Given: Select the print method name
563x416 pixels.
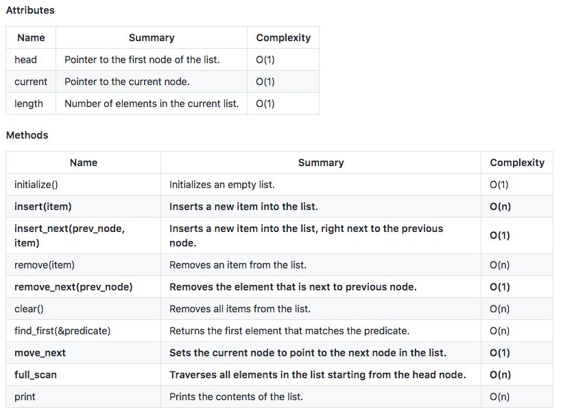Looking at the screenshot, I should pos(25,397).
